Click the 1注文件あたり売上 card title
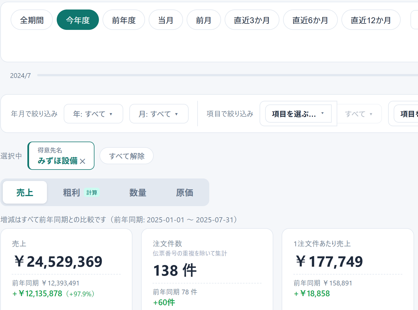This screenshot has width=418, height=310. [322, 244]
